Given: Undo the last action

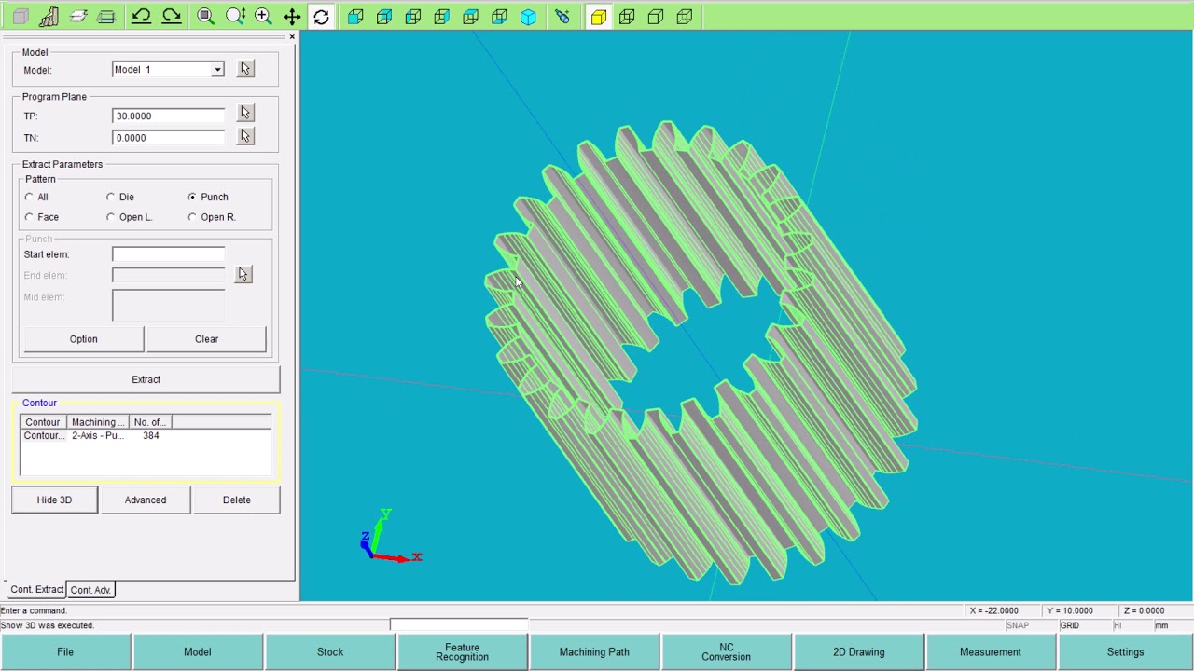Looking at the screenshot, I should [142, 16].
